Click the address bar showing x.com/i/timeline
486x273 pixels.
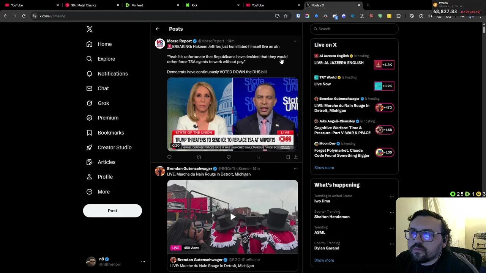(152, 16)
